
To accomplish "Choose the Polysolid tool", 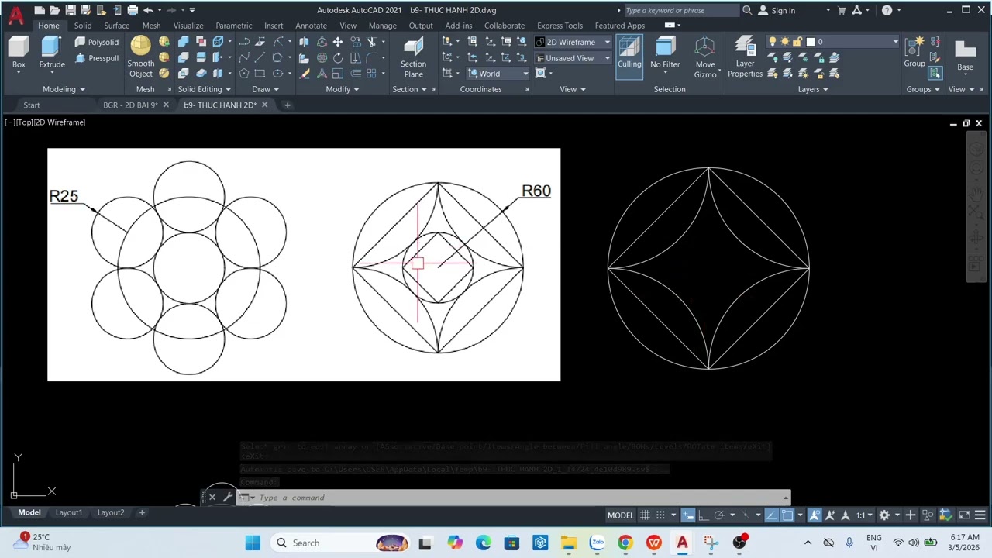I will [x=97, y=42].
